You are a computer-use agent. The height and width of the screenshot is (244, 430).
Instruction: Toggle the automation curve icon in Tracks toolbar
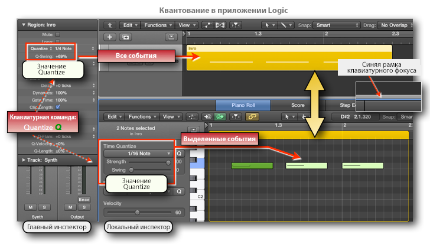click(207, 25)
